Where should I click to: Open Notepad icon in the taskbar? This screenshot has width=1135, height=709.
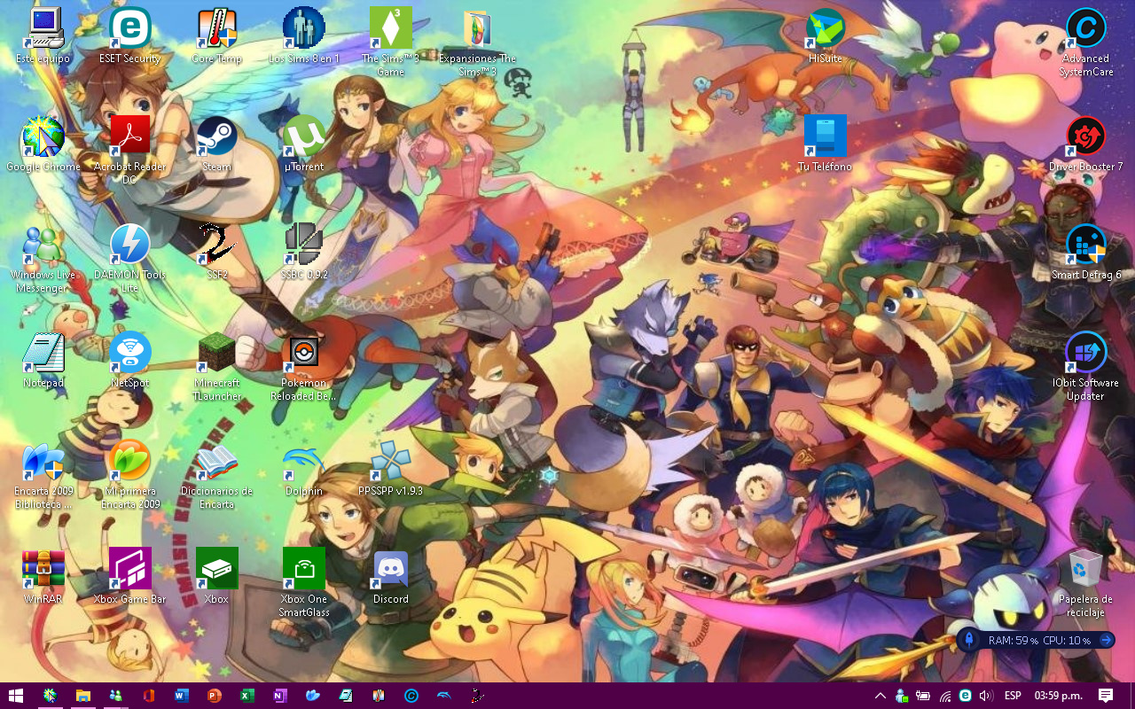tap(346, 696)
